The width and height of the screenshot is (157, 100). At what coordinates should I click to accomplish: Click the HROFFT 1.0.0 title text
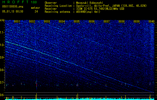pos(20,2)
